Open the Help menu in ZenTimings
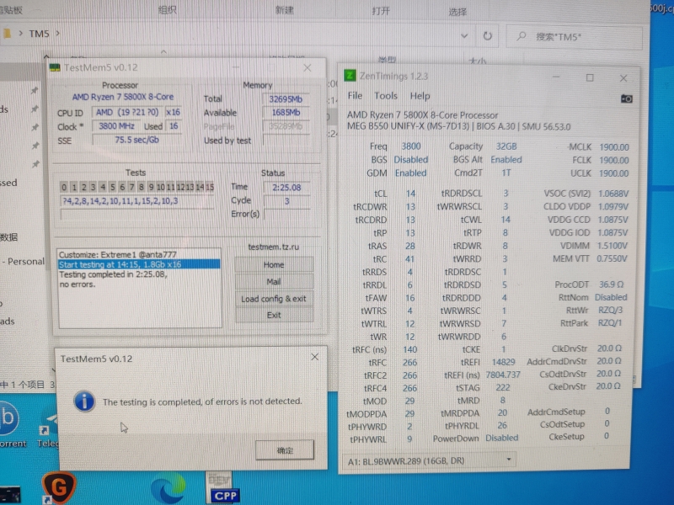Image resolution: width=674 pixels, height=505 pixels. pyautogui.click(x=420, y=95)
